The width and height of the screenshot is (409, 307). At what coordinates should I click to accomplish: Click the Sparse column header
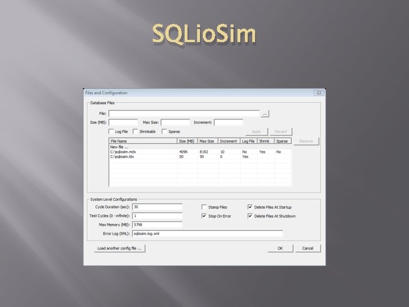(283, 141)
